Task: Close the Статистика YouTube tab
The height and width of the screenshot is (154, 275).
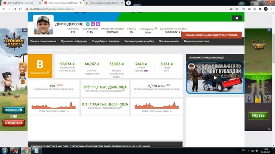Action: pyautogui.click(x=81, y=3)
